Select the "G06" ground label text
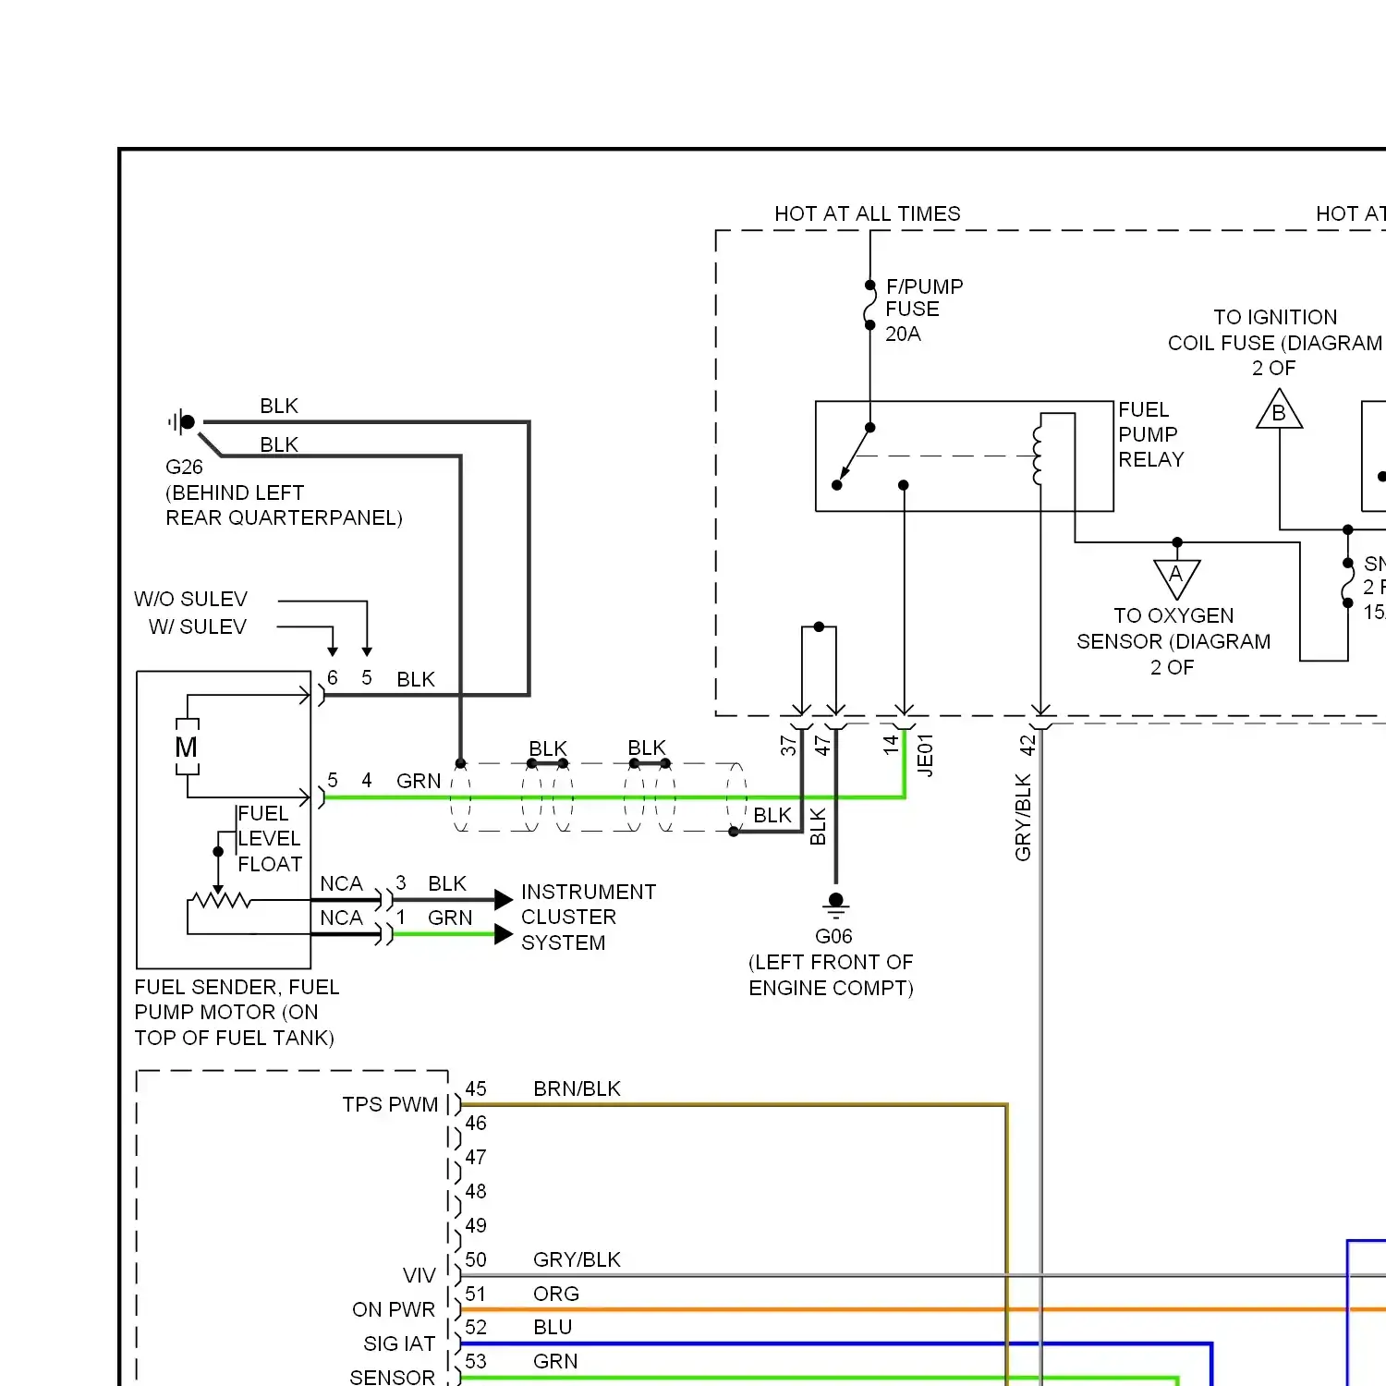1386x1386 pixels. [833, 936]
